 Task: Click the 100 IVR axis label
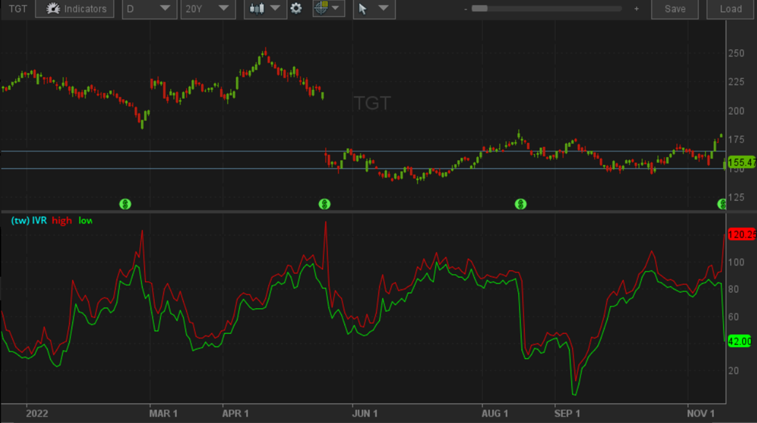[736, 263]
